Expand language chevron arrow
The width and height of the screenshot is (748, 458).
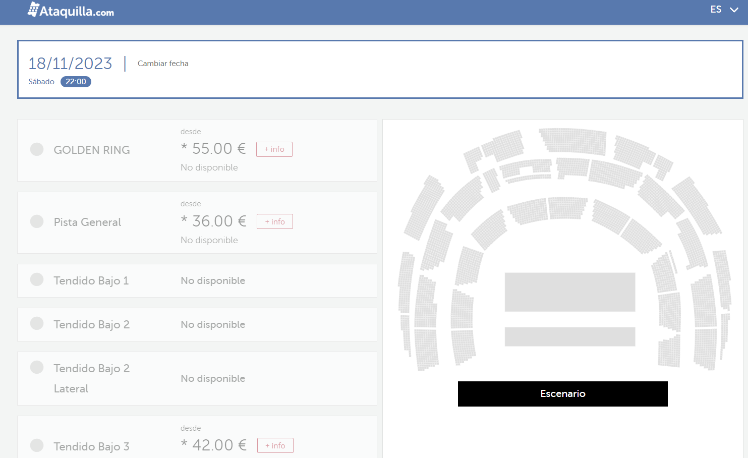click(x=734, y=10)
